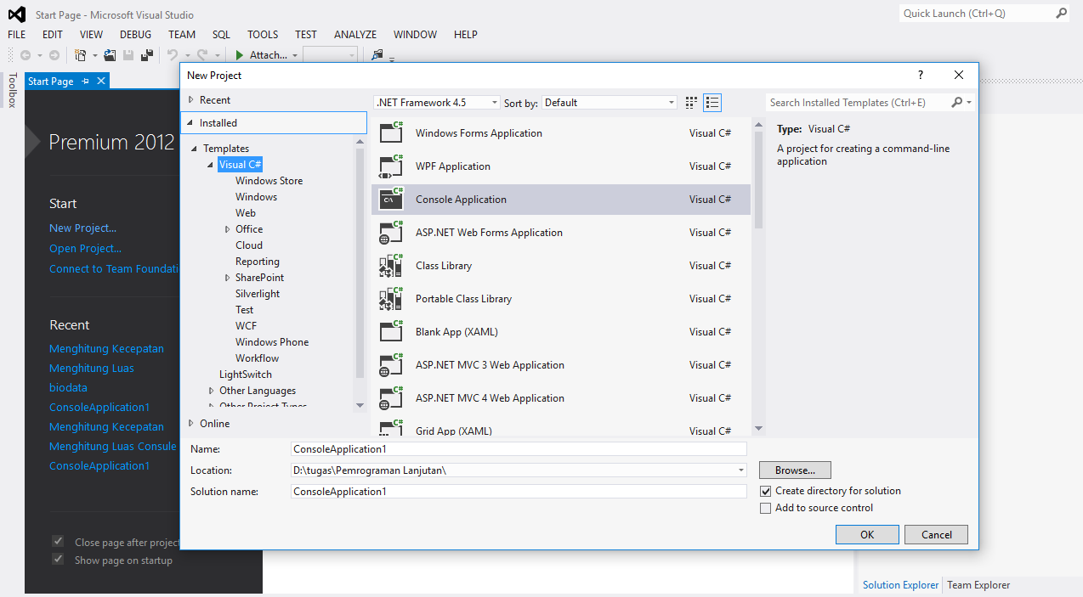The image size is (1083, 597).
Task: Switch templates to medium icons list view
Action: coord(712,103)
